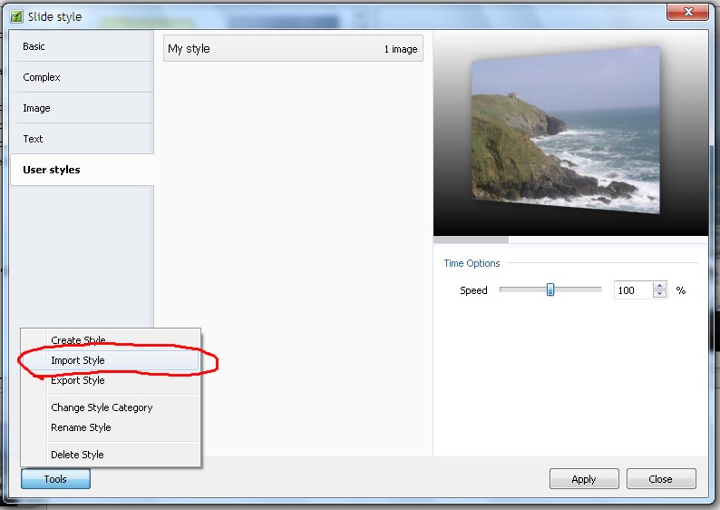
Task: Choose Delete Style menu item
Action: [77, 455]
